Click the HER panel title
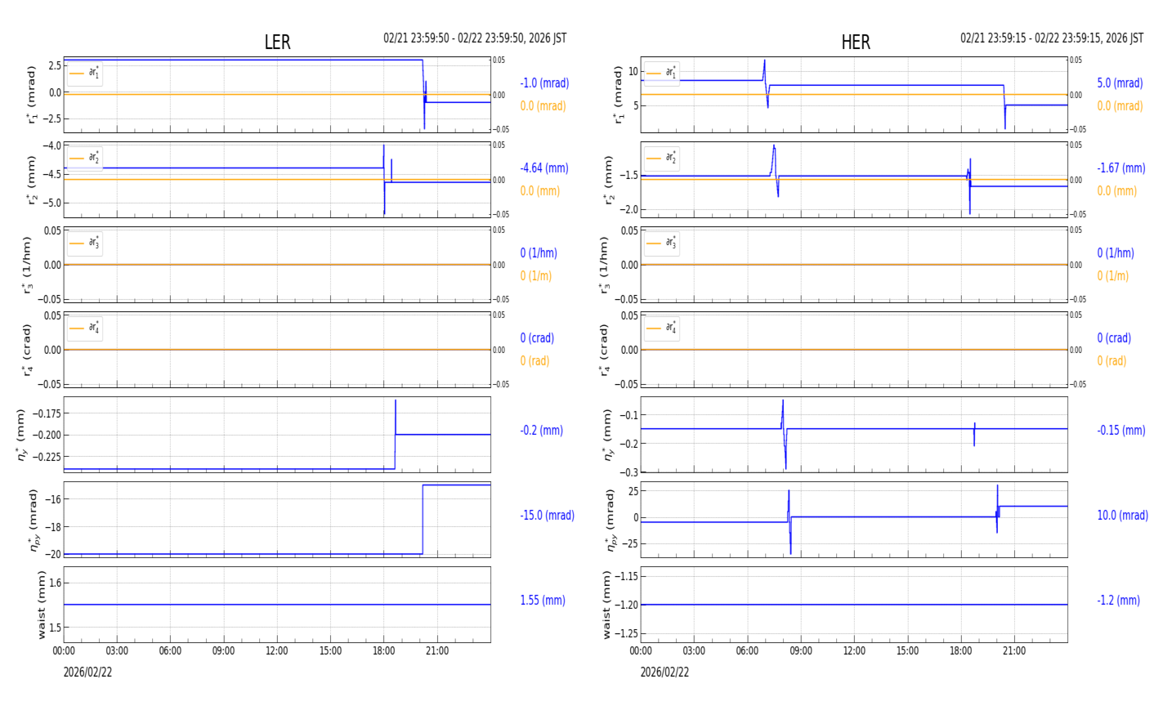Viewport: 1154px width, 706px height. [856, 42]
